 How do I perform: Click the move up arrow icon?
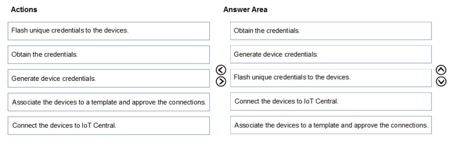(441, 70)
